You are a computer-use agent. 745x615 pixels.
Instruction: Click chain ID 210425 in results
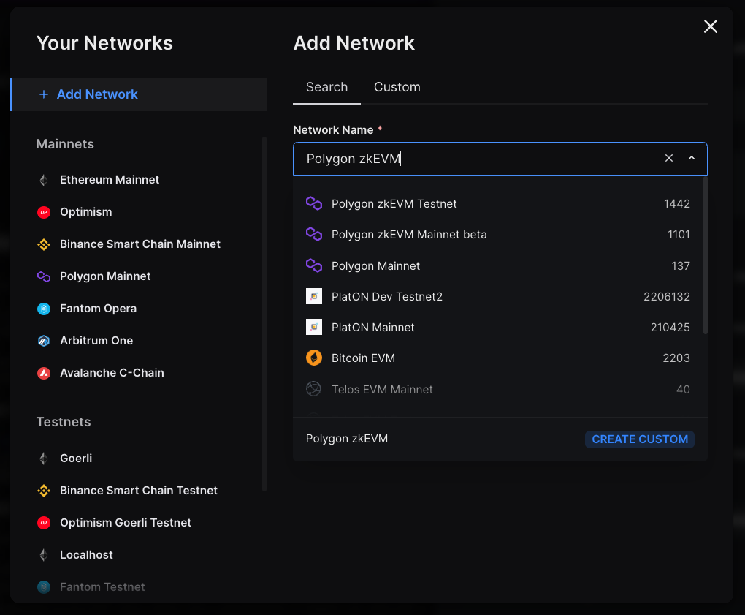tap(670, 327)
